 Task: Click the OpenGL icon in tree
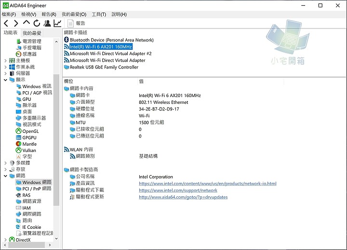[19, 131]
